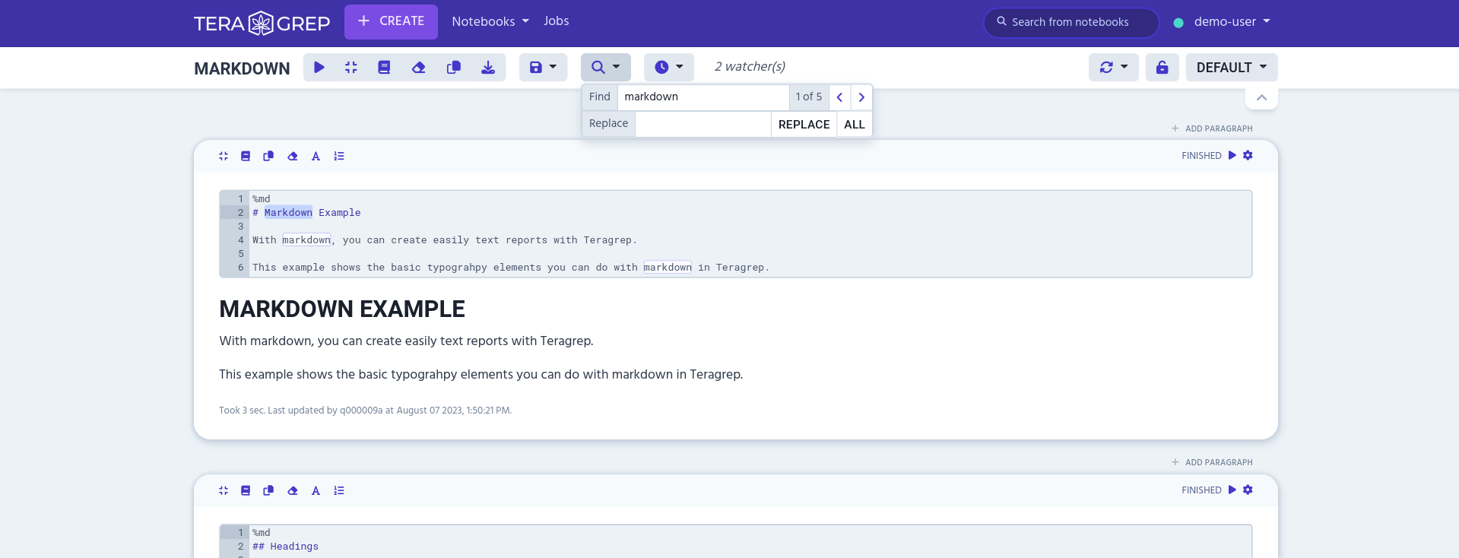Open the scheduler clock dropdown
Screen dimensions: 1459x558
[x=669, y=68]
